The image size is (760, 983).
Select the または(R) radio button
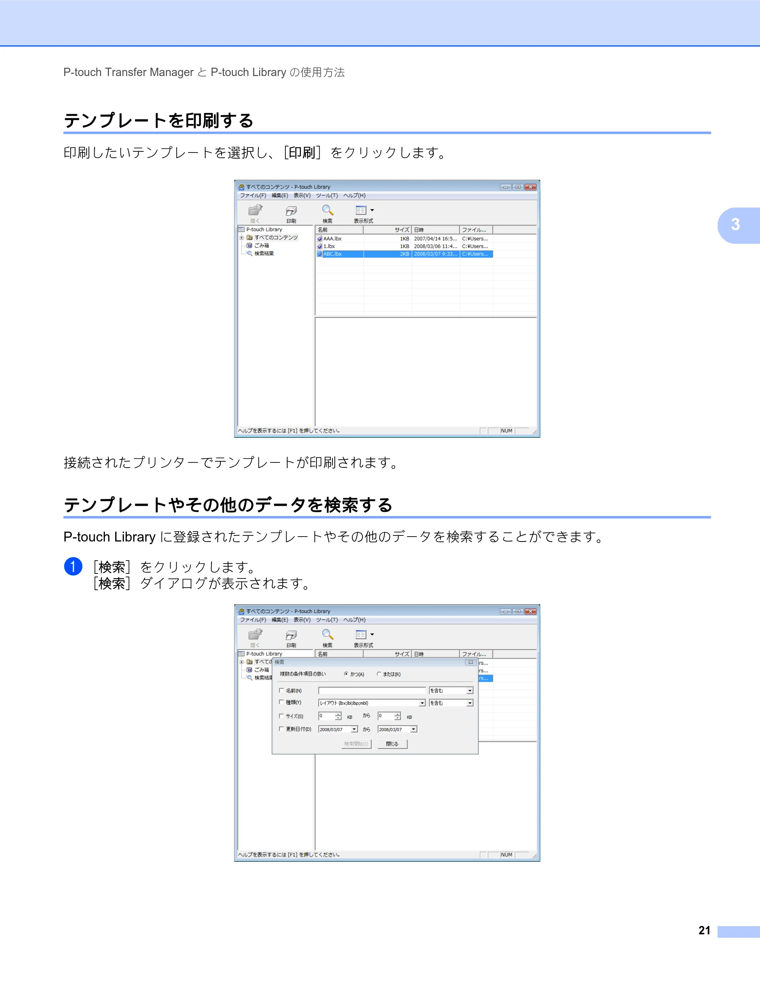click(378, 674)
